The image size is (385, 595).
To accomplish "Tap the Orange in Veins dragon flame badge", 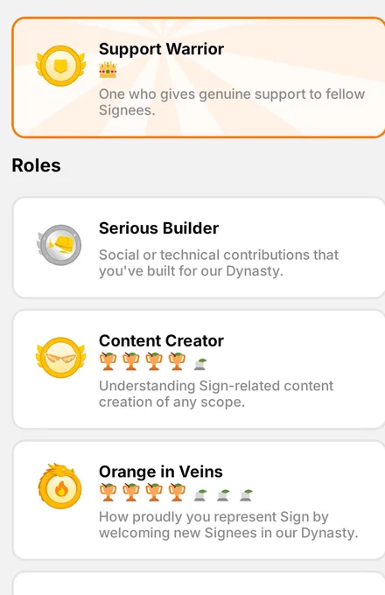I will click(59, 486).
